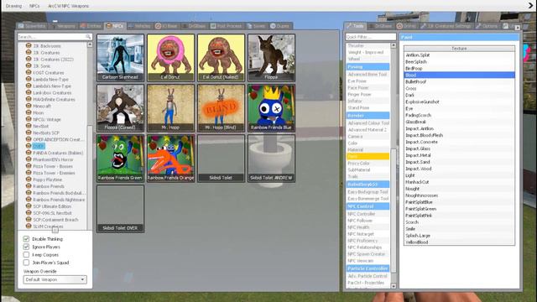The image size is (537, 302).
Task: Switch to the Spawnlists tab
Action: coord(32,26)
